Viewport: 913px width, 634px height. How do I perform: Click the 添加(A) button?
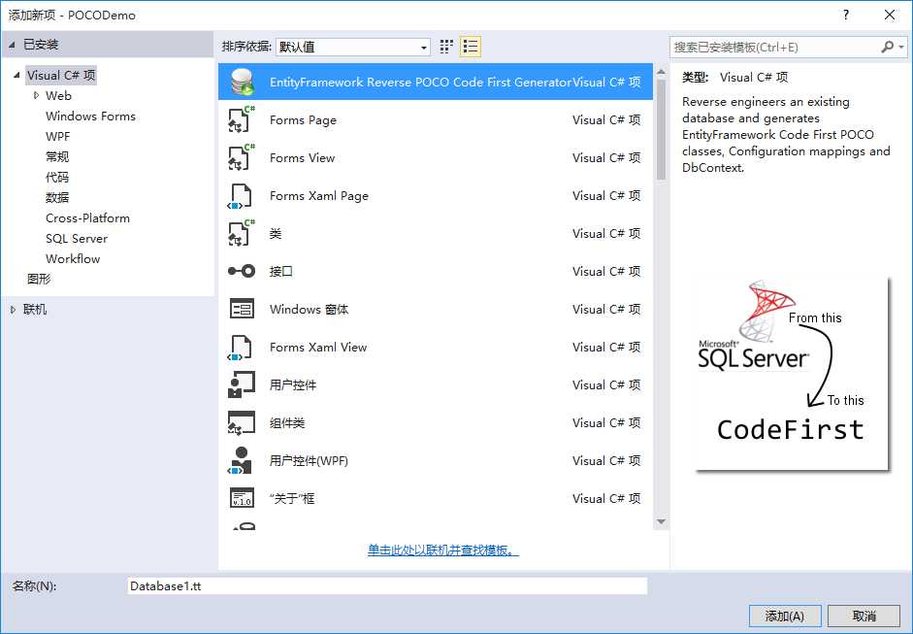(x=785, y=616)
